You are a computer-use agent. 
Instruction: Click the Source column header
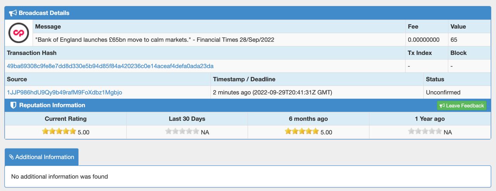click(17, 79)
